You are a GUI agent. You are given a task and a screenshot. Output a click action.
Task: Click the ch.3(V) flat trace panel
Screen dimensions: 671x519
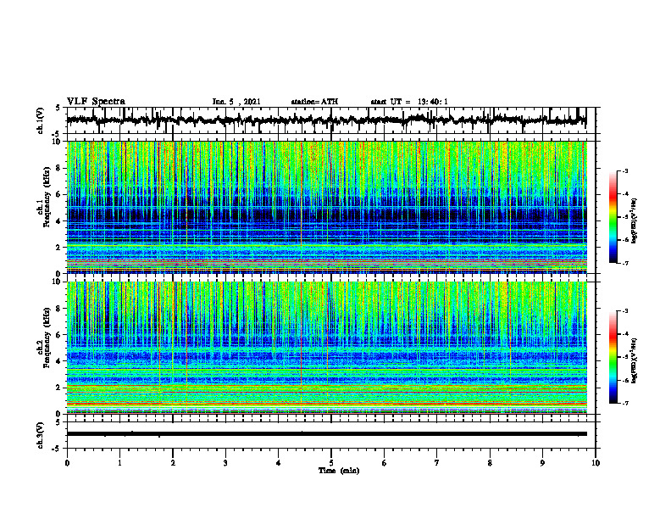click(331, 435)
